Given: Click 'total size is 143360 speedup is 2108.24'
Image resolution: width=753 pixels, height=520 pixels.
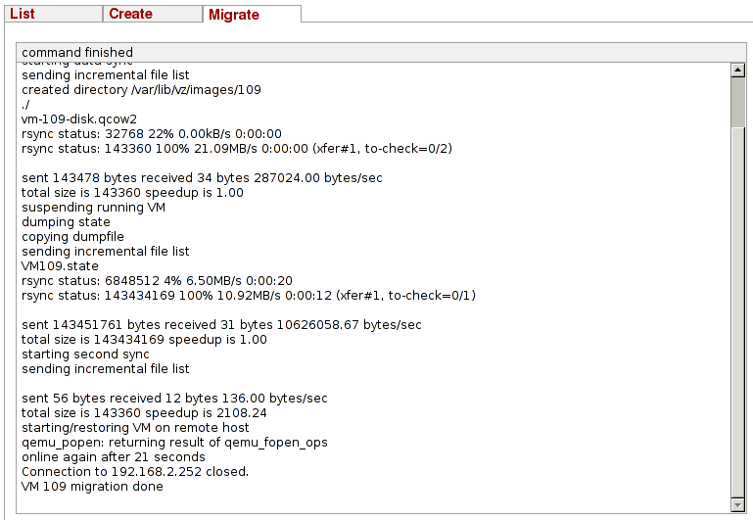Looking at the screenshot, I should click(144, 413).
